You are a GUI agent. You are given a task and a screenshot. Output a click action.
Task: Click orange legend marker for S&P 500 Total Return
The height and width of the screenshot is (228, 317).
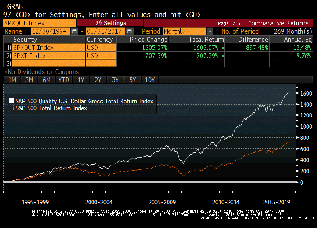tap(11, 108)
